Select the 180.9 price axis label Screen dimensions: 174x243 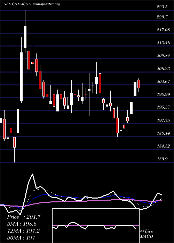tap(162, 159)
